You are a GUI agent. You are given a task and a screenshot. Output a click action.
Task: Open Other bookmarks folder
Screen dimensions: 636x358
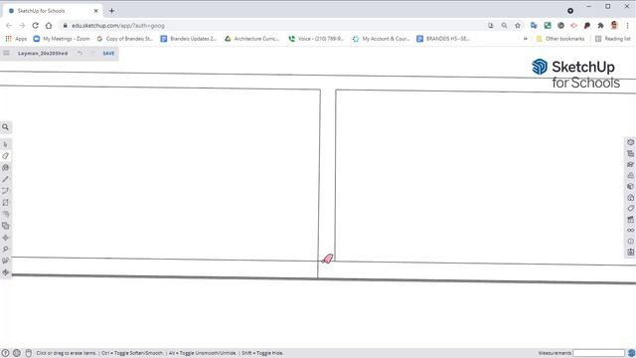(x=560, y=39)
